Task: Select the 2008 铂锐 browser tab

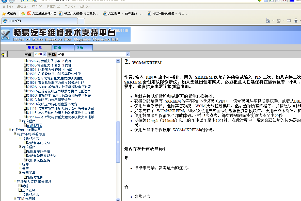Action: tap(39, 21)
